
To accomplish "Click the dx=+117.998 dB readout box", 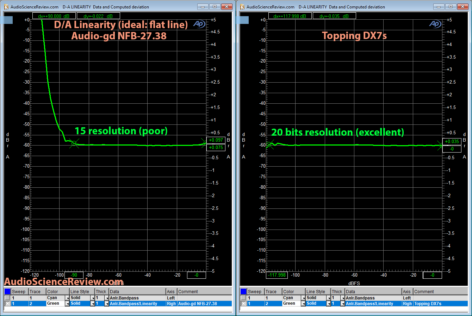I will point(290,16).
